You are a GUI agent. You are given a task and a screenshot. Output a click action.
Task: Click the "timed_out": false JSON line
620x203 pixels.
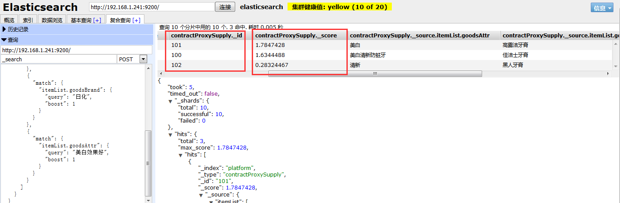(192, 94)
